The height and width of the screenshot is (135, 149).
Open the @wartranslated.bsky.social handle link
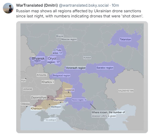(x=84, y=5)
